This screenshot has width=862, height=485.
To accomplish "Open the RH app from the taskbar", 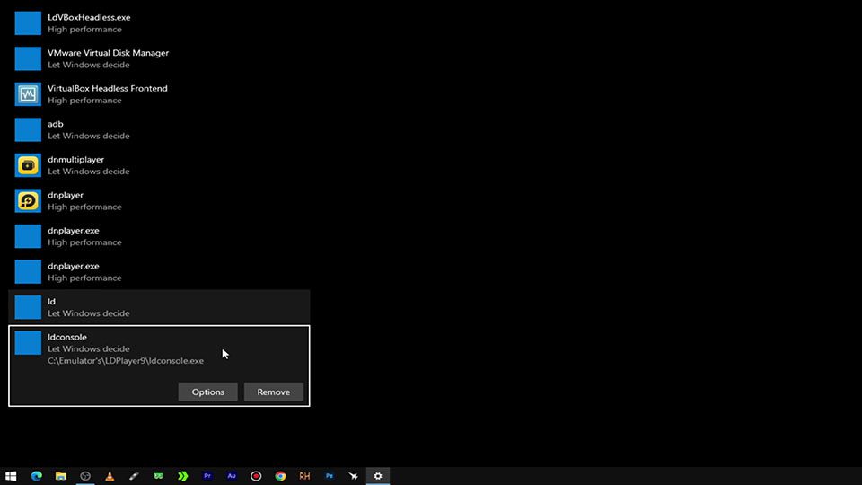I will (x=304, y=476).
